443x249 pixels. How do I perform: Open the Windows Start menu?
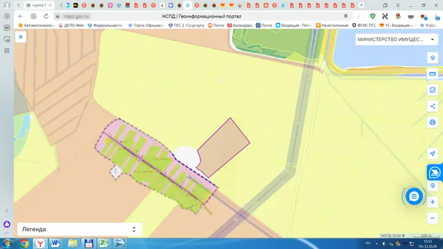tap(7, 243)
